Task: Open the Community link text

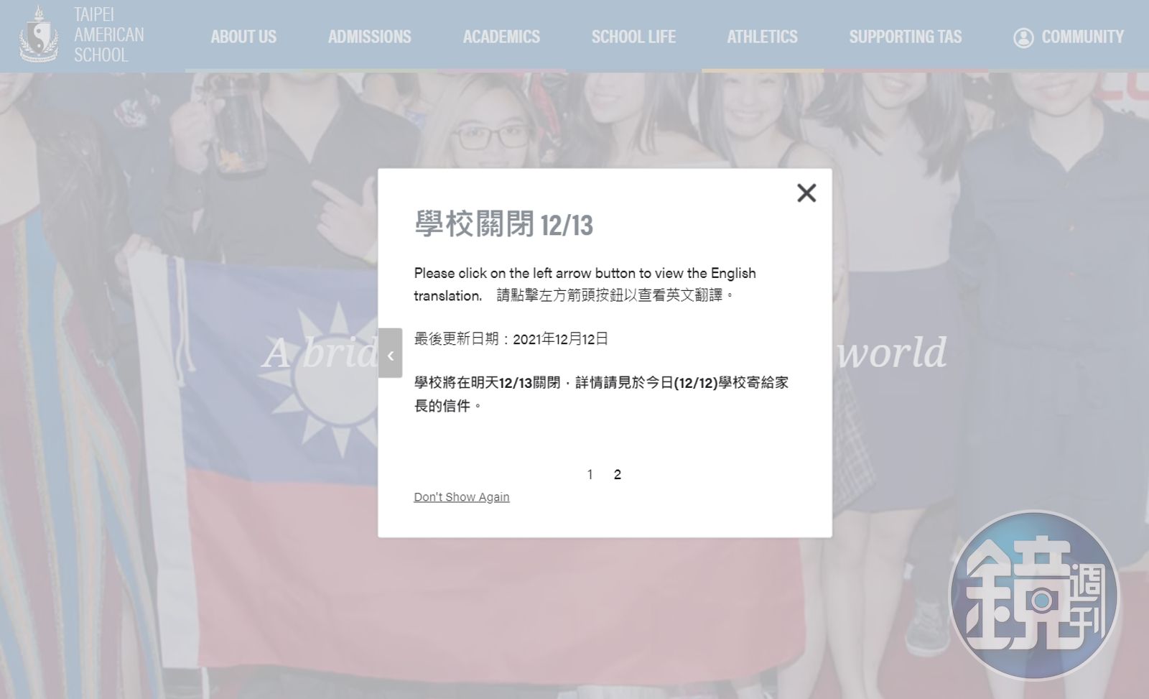Action: click(x=1082, y=37)
